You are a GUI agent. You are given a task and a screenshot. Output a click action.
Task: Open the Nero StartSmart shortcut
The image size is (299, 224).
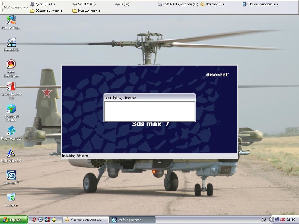click(x=11, y=68)
